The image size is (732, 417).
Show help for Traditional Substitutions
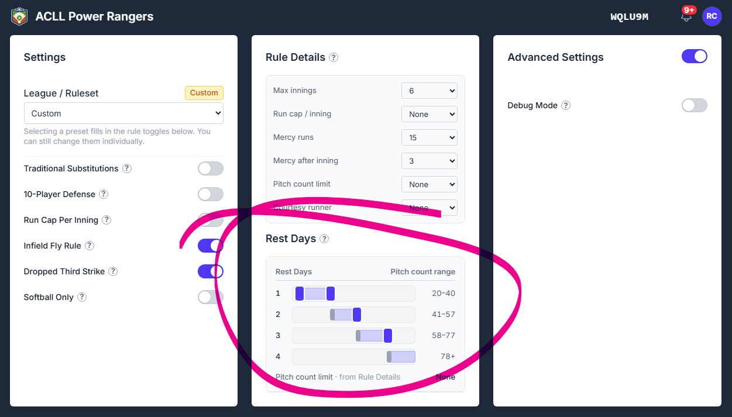coord(127,168)
